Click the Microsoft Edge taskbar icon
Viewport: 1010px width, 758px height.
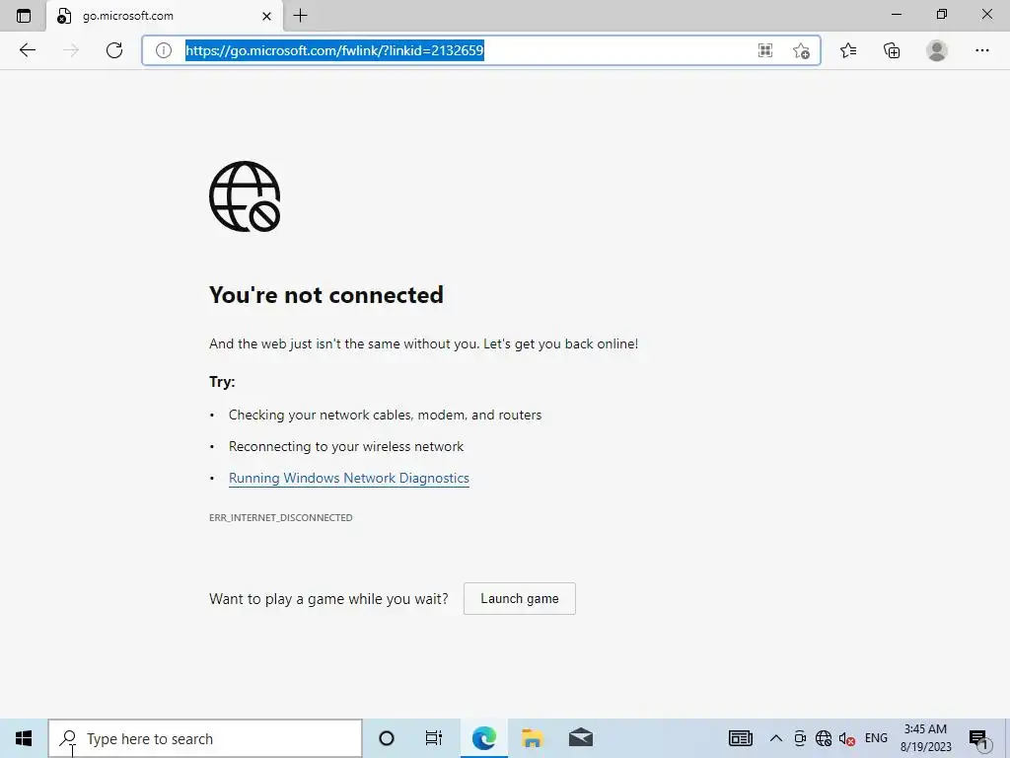pyautogui.click(x=483, y=738)
